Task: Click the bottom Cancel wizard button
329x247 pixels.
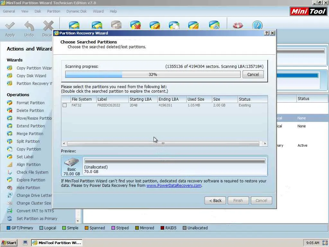Action: 262,200
